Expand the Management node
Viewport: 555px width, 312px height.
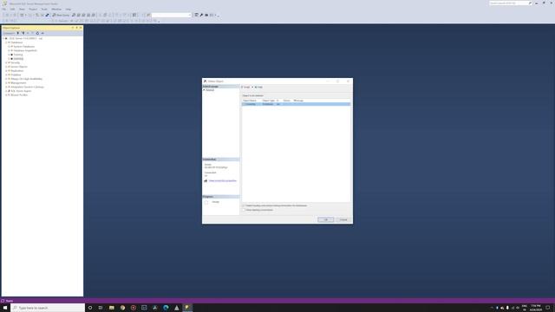[6, 83]
